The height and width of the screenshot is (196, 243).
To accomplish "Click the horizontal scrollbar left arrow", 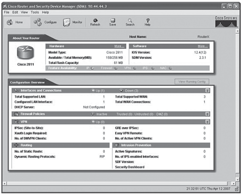I will pyautogui.click(x=5, y=184).
